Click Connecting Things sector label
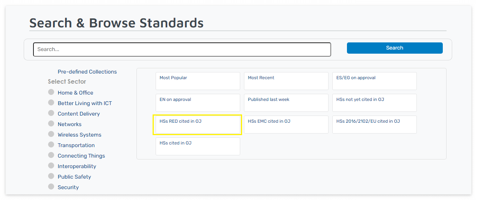Image resolution: width=477 pixels, height=200 pixels. (82, 156)
